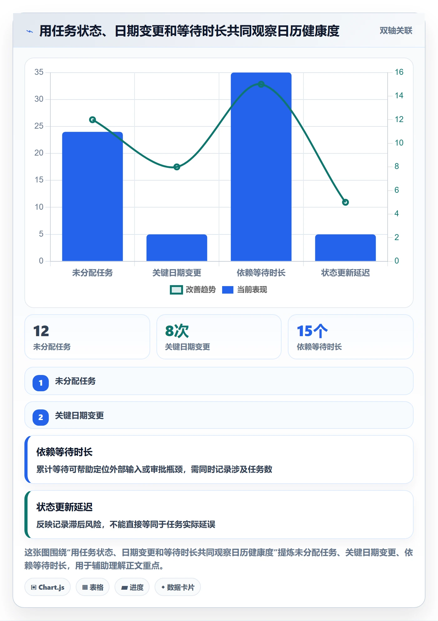Screen dimensions: 438x621
Task: Open the 8次 关键日期变更 data card
Action: point(219,337)
